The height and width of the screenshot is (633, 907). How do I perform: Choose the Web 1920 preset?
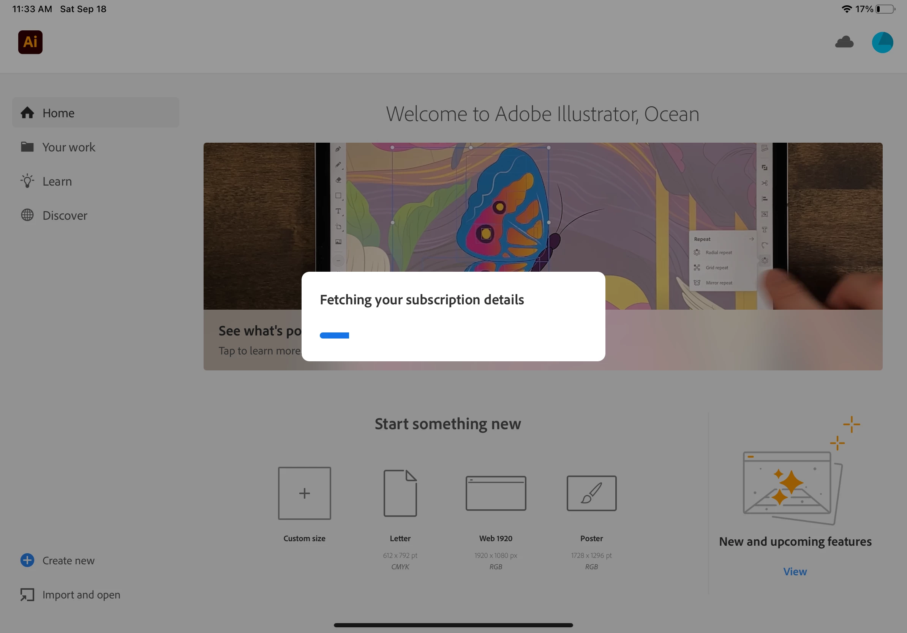pos(495,493)
